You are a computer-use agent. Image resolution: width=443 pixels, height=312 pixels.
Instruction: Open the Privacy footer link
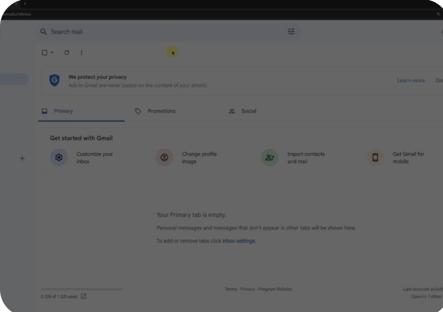(248, 289)
